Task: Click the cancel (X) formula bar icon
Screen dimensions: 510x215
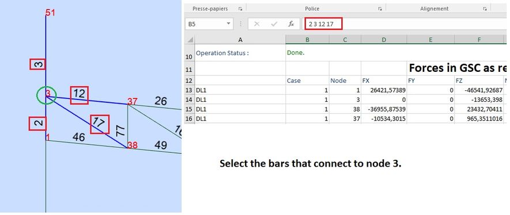Action: (x=256, y=24)
